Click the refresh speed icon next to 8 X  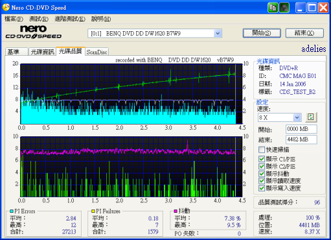pos(311,117)
